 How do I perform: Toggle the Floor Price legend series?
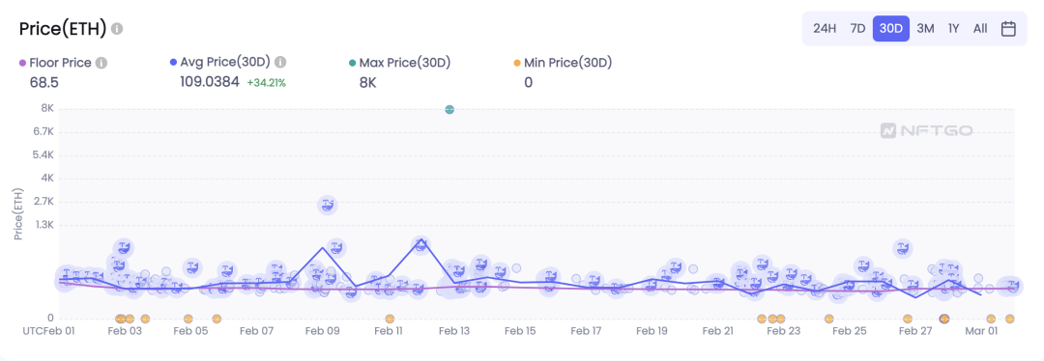click(x=58, y=63)
